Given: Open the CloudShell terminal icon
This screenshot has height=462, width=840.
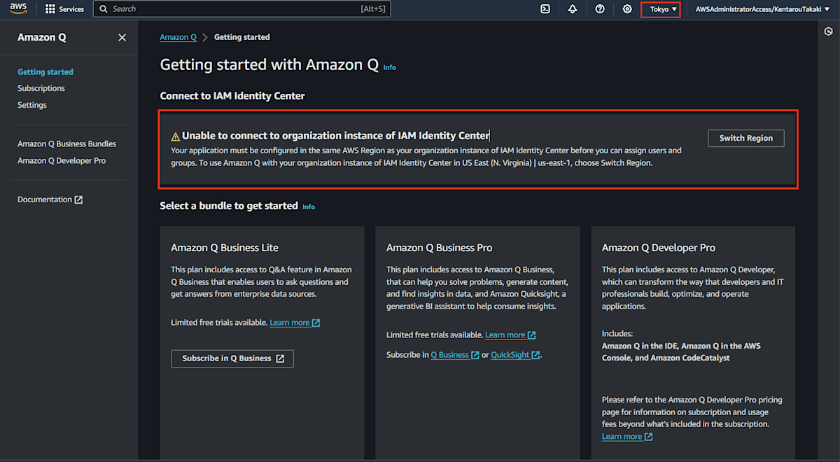Looking at the screenshot, I should 545,9.
